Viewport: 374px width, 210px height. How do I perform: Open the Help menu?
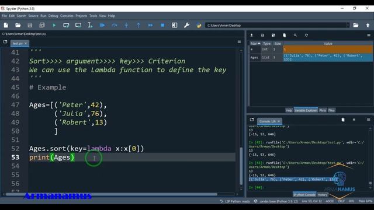(x=112, y=16)
